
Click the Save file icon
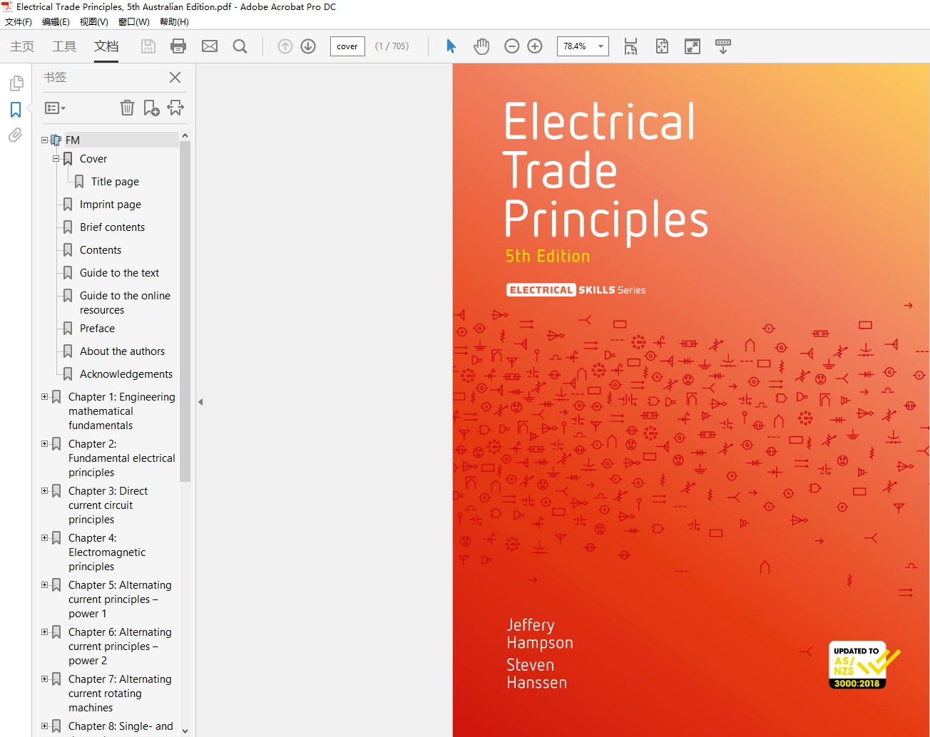coord(148,46)
